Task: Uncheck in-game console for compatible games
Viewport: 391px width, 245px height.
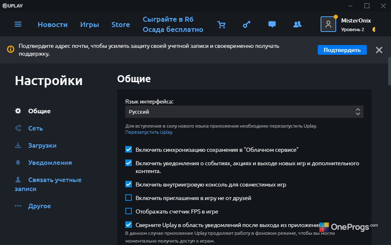Action: [x=129, y=184]
